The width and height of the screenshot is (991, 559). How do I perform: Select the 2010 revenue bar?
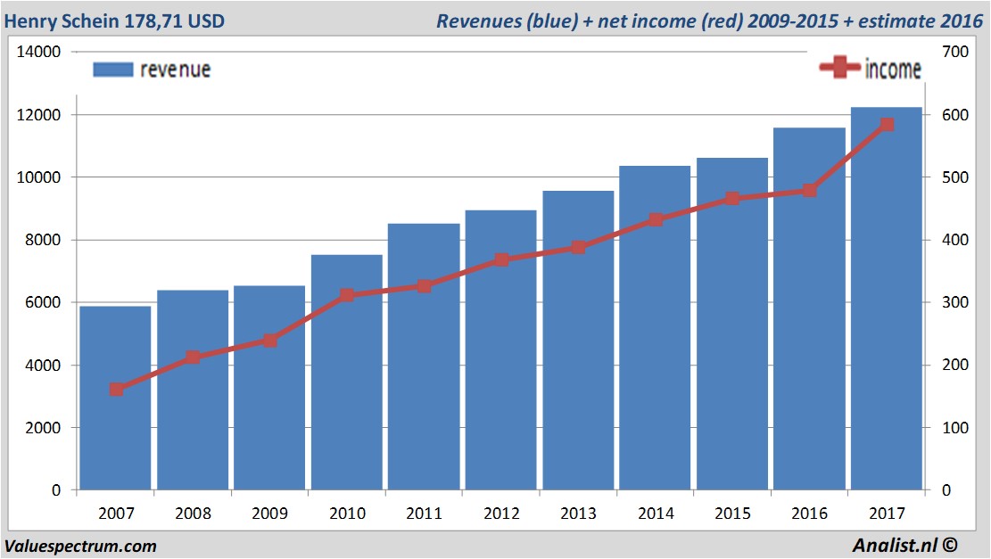(x=347, y=401)
